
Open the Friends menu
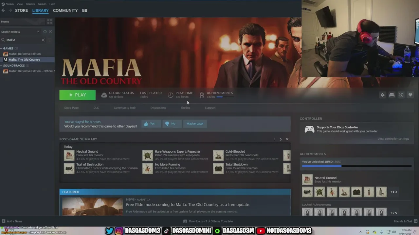(30, 4)
